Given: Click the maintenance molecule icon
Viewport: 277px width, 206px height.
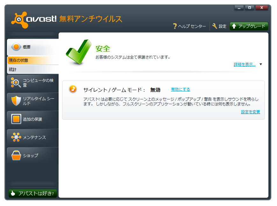Looking at the screenshot, I should pos(16,137).
